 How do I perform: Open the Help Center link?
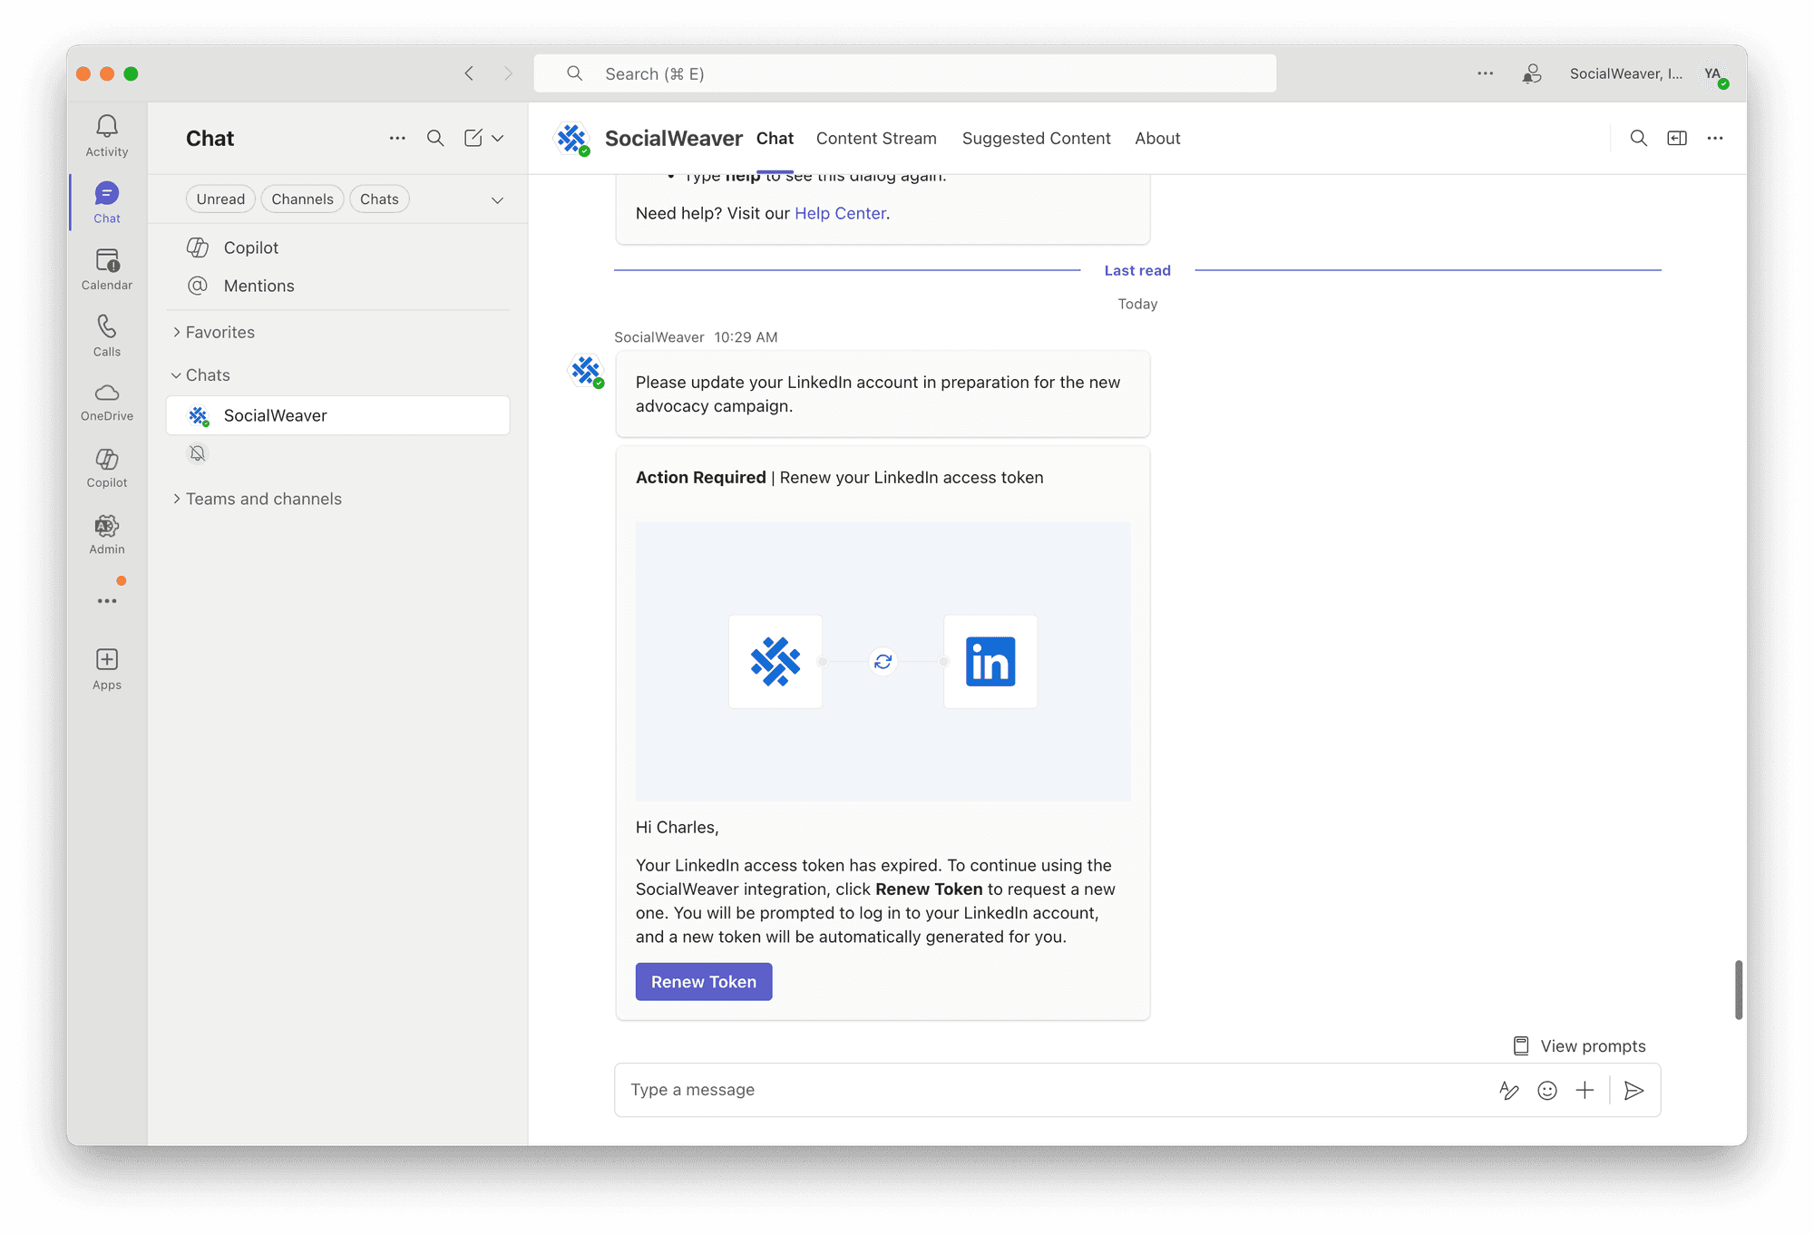[x=840, y=214]
